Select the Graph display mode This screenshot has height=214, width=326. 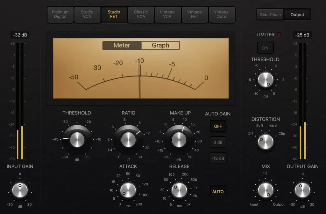(160, 45)
